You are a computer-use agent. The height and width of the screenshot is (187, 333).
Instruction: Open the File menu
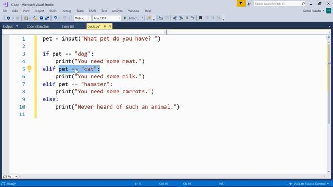tap(5, 11)
